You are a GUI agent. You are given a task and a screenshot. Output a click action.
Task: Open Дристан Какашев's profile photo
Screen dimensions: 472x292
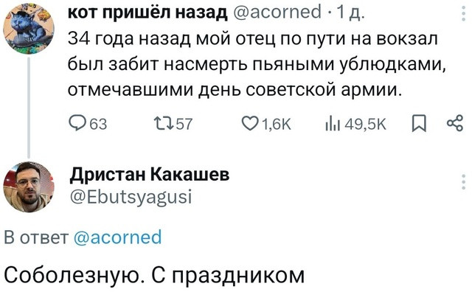(x=29, y=187)
